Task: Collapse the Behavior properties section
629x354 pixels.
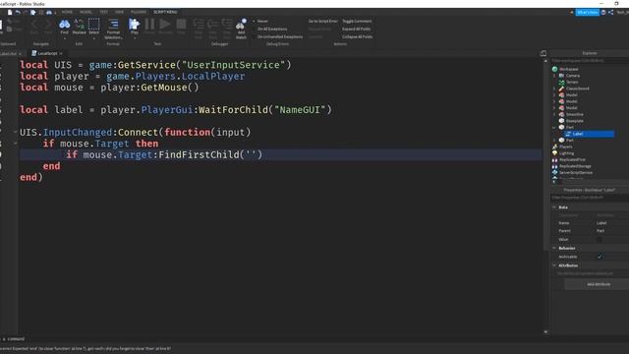Action: (x=554, y=248)
